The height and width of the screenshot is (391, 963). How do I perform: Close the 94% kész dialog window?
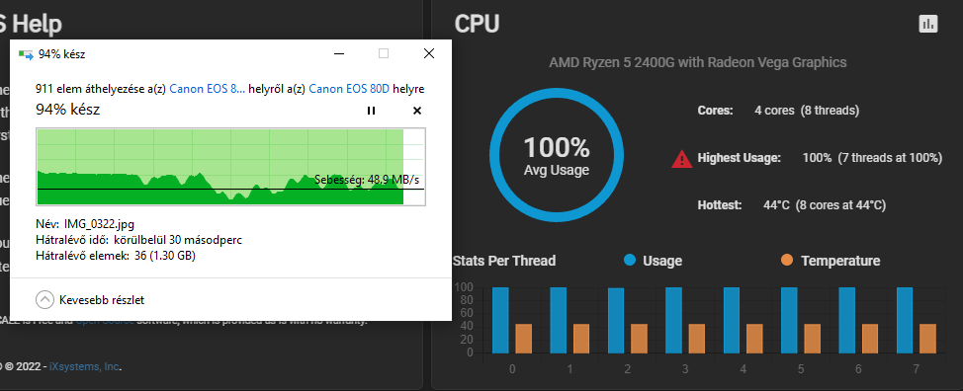tap(429, 54)
